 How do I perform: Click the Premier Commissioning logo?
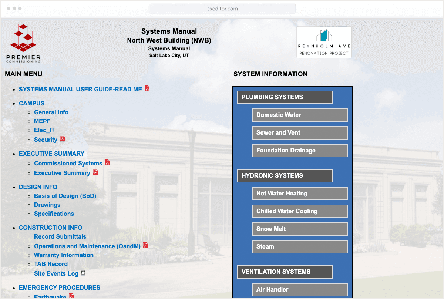coord(23,42)
